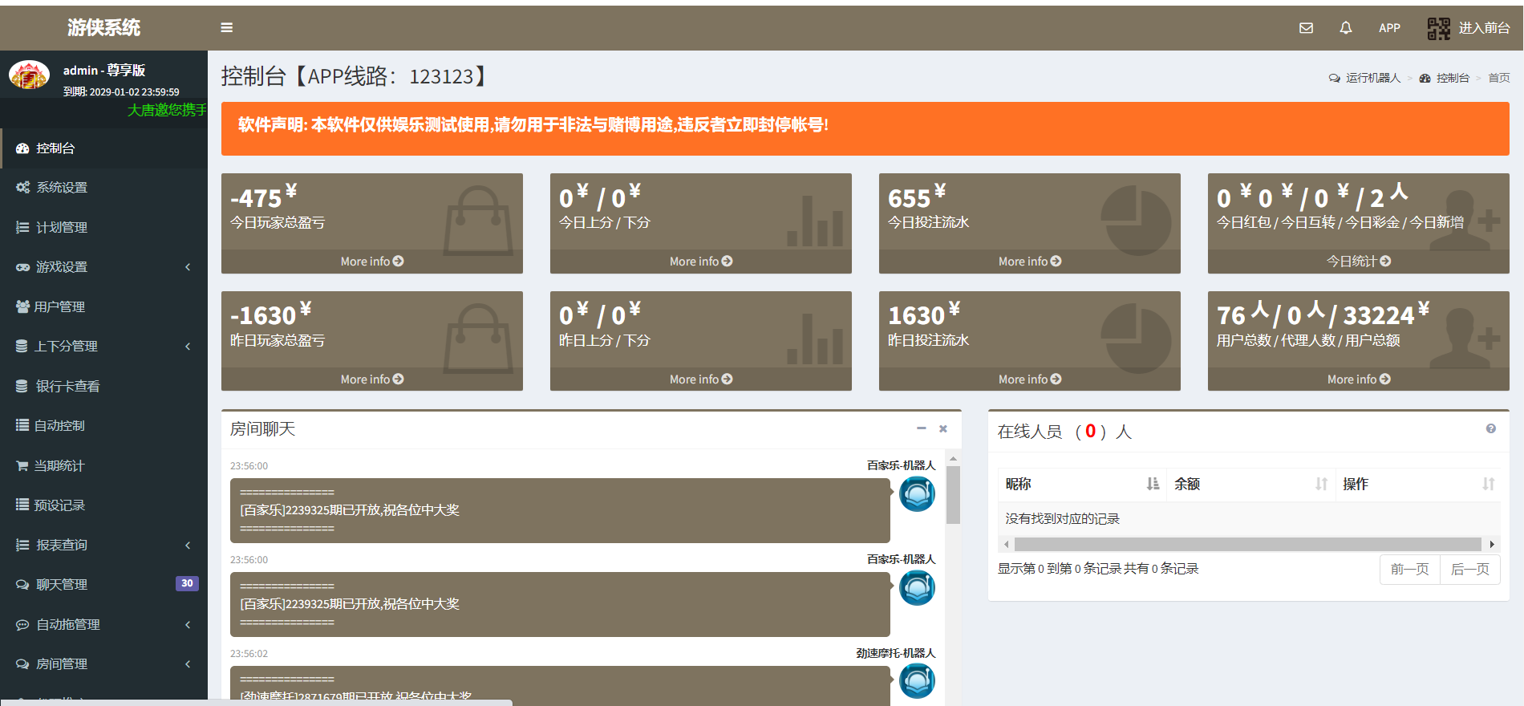
Task: Click the help question mark in 在线人员 panel
Action: pos(1490,428)
